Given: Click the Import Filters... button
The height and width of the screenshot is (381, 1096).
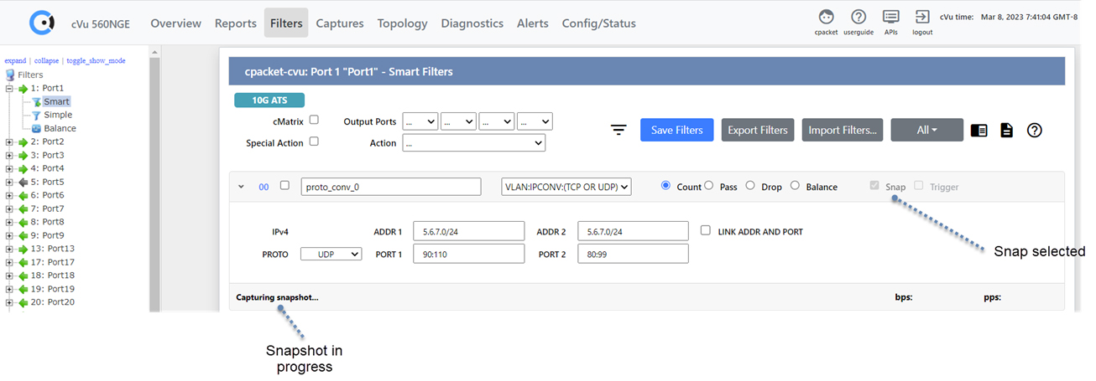Looking at the screenshot, I should 843,130.
